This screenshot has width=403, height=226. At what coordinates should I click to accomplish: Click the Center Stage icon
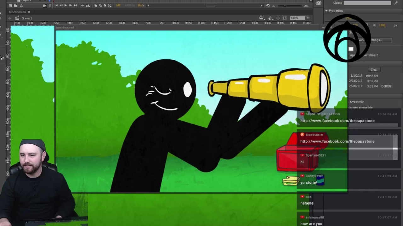click(x=278, y=18)
